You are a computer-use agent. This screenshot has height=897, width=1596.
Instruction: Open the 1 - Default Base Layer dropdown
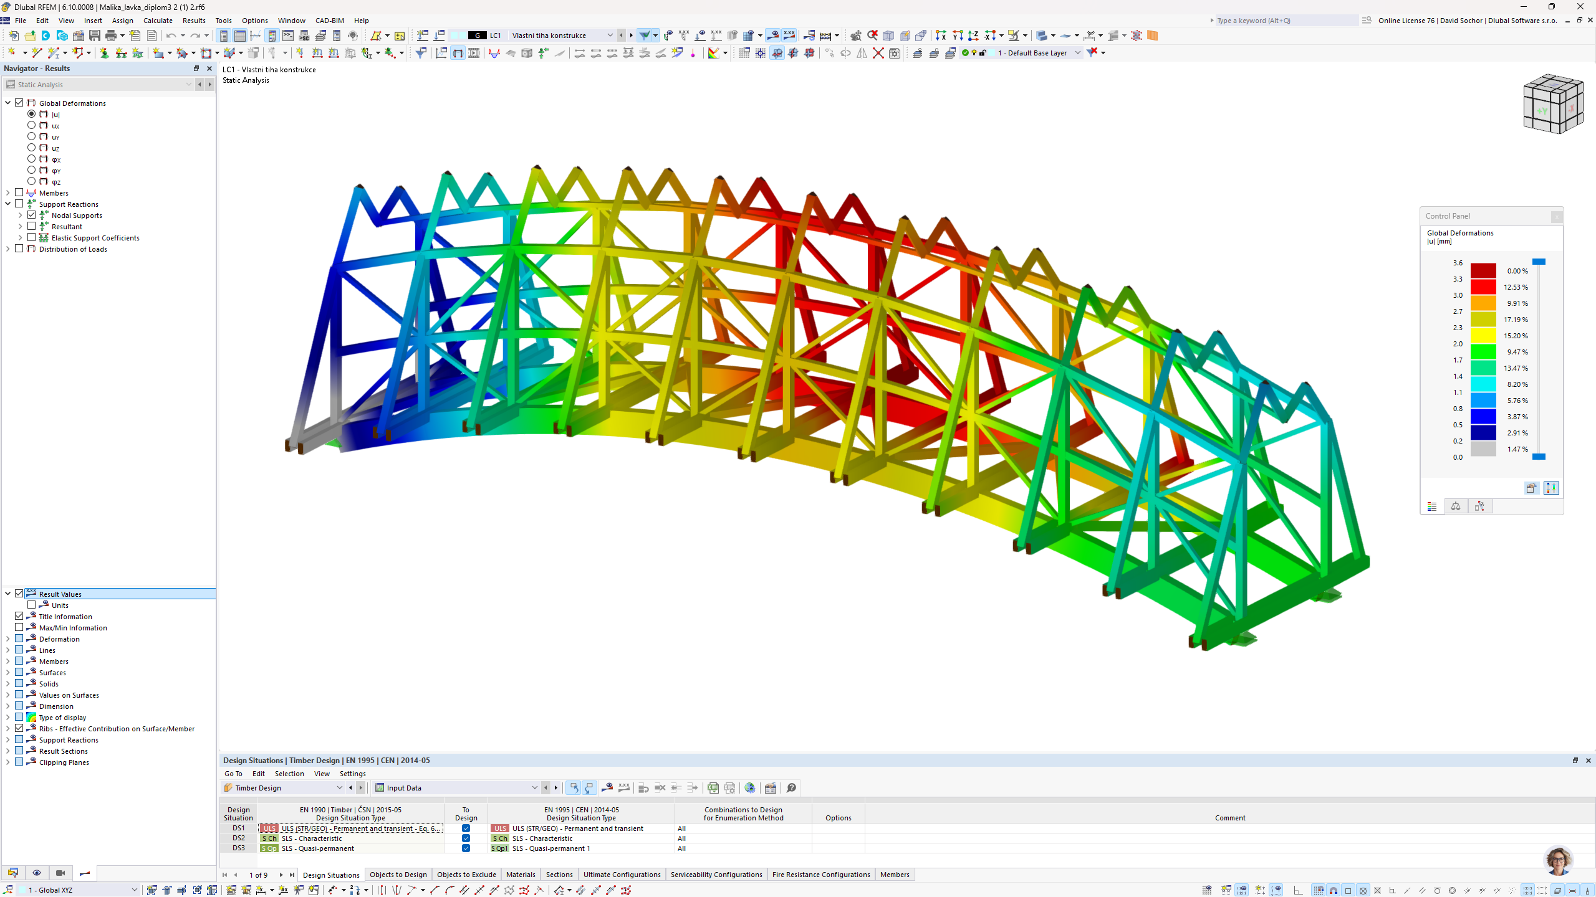point(1078,53)
